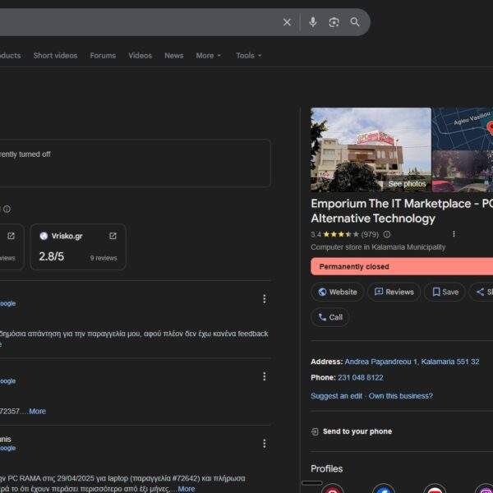Image resolution: width=493 pixels, height=493 pixels.
Task: Save the business with the Save button
Action: point(445,292)
